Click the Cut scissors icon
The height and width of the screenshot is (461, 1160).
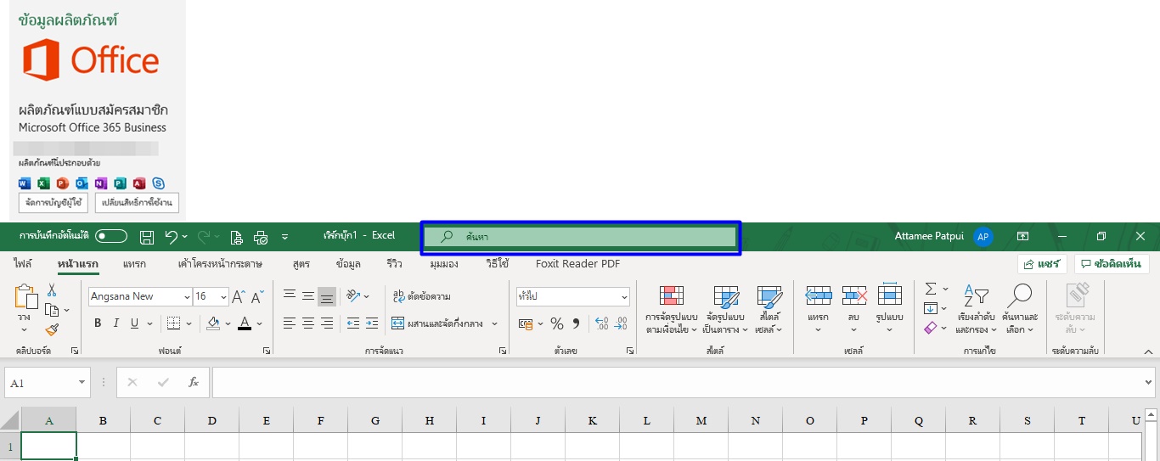click(x=52, y=291)
